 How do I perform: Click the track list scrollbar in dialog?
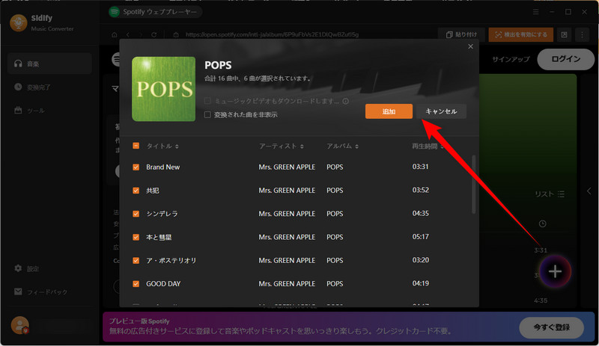coord(474,185)
